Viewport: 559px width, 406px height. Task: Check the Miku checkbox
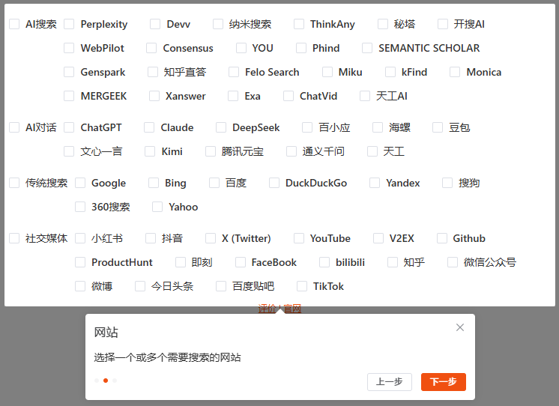327,72
